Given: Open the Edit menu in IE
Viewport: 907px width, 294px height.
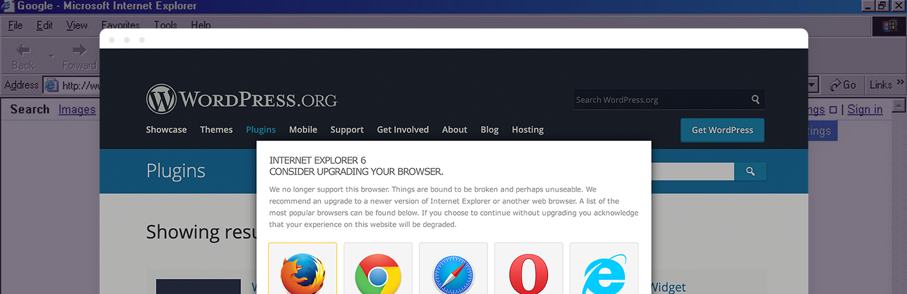Looking at the screenshot, I should click(45, 25).
